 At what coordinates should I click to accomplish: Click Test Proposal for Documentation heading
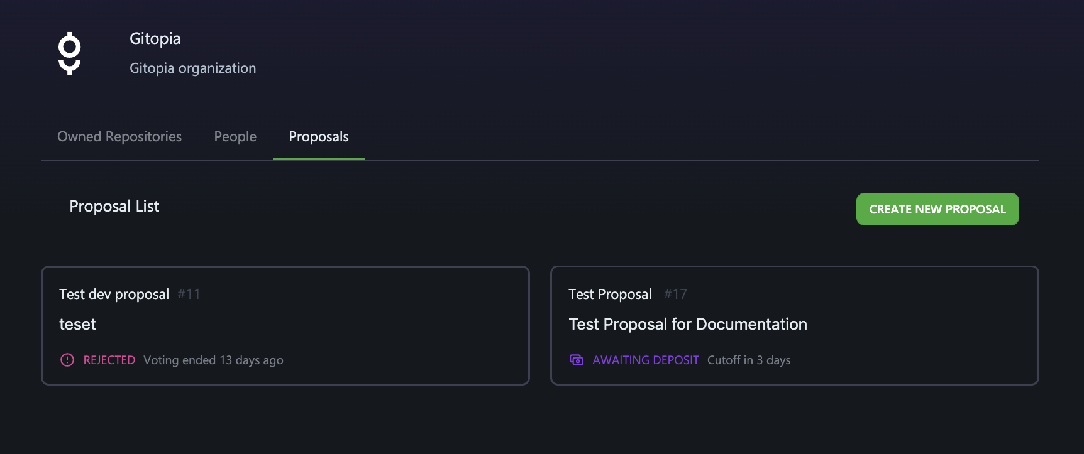[688, 324]
